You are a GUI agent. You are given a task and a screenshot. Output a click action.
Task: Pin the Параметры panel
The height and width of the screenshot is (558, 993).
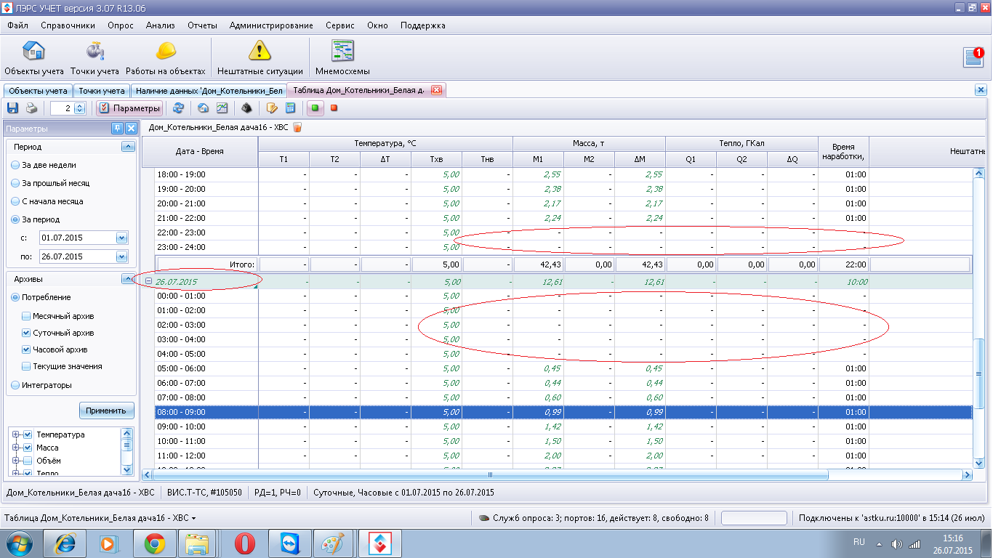click(x=117, y=129)
